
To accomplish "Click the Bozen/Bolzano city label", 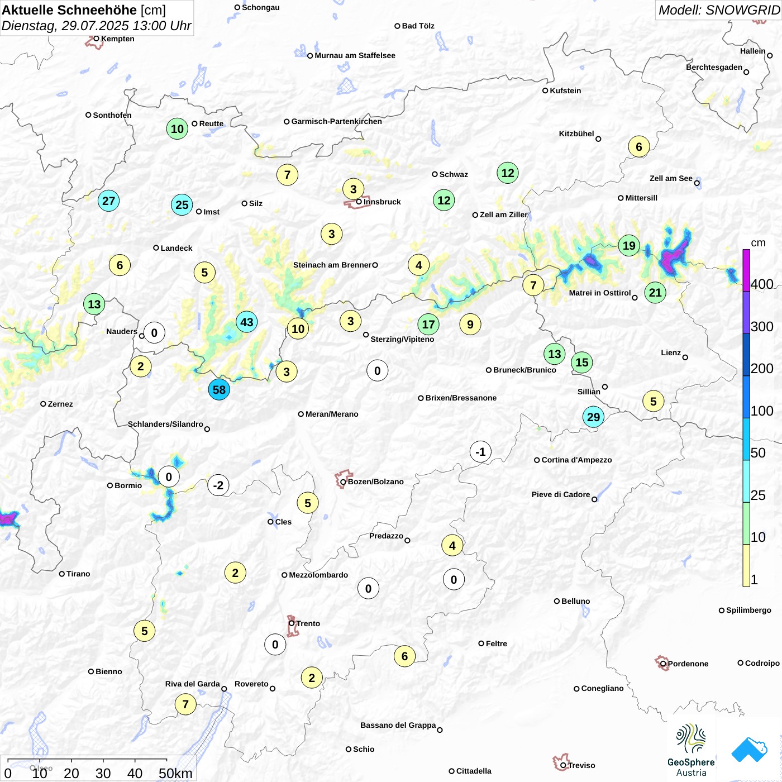I will tap(376, 481).
